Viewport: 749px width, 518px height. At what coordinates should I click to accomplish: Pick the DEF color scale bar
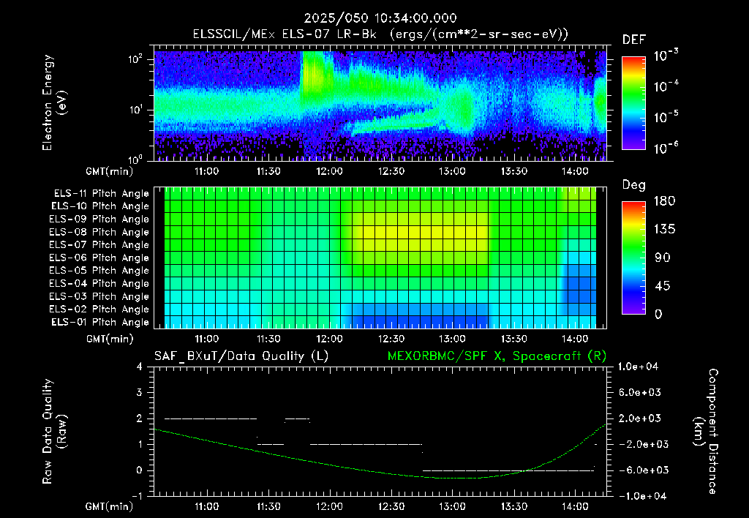coord(634,102)
